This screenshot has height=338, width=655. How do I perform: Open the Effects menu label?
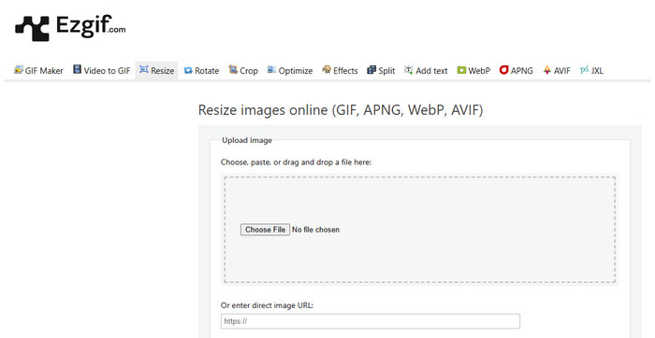[x=345, y=71]
